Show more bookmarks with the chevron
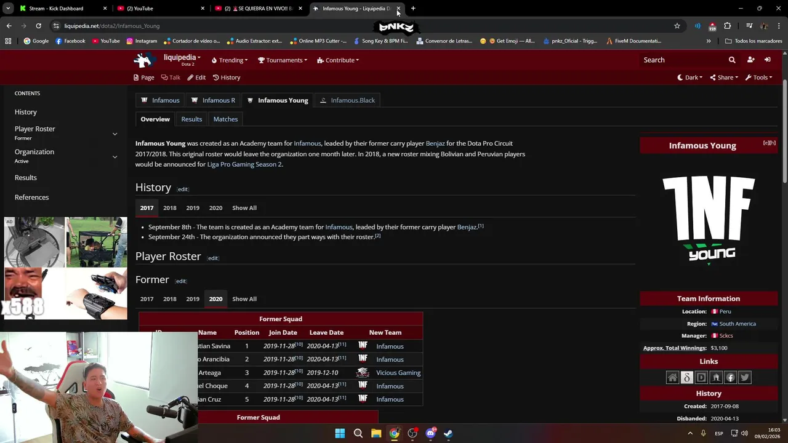This screenshot has height=443, width=788. point(709,41)
